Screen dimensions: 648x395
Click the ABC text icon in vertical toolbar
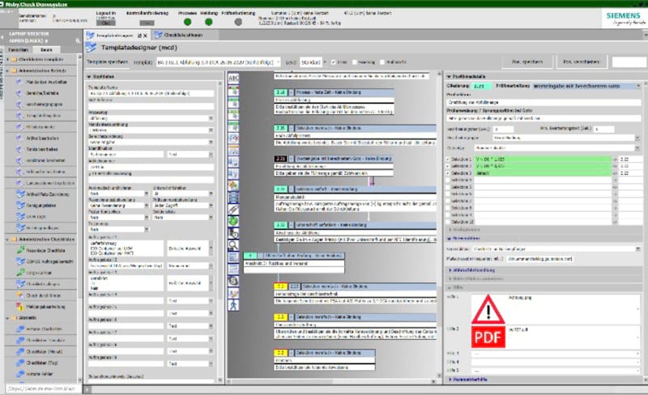(234, 78)
